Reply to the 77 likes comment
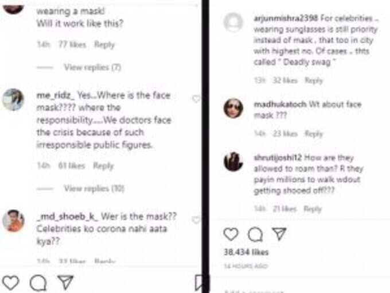The height and width of the screenshot is (293, 390). click(x=104, y=45)
